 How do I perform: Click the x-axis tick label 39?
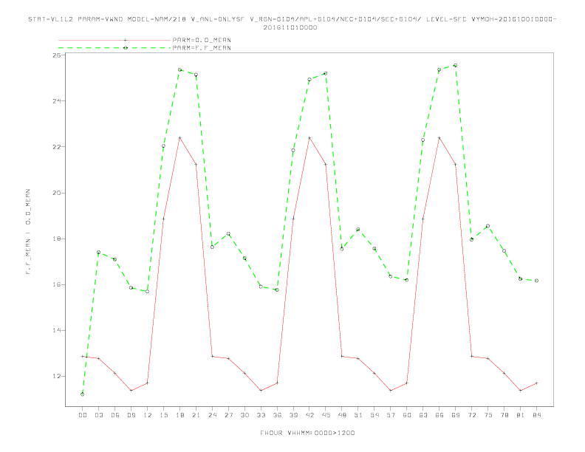293,415
